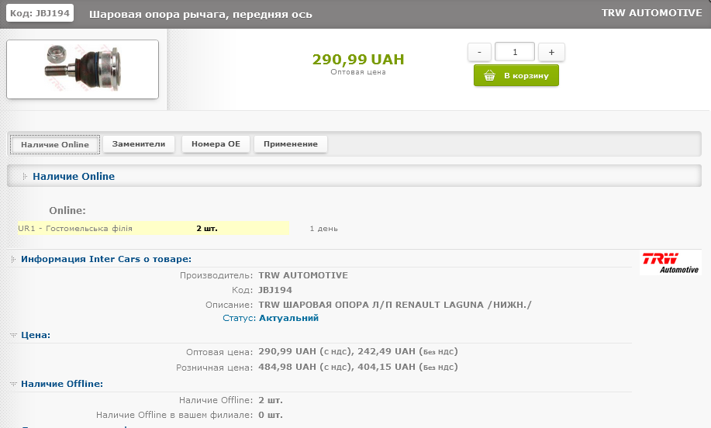Increase quantity with the plus button

pos(551,52)
